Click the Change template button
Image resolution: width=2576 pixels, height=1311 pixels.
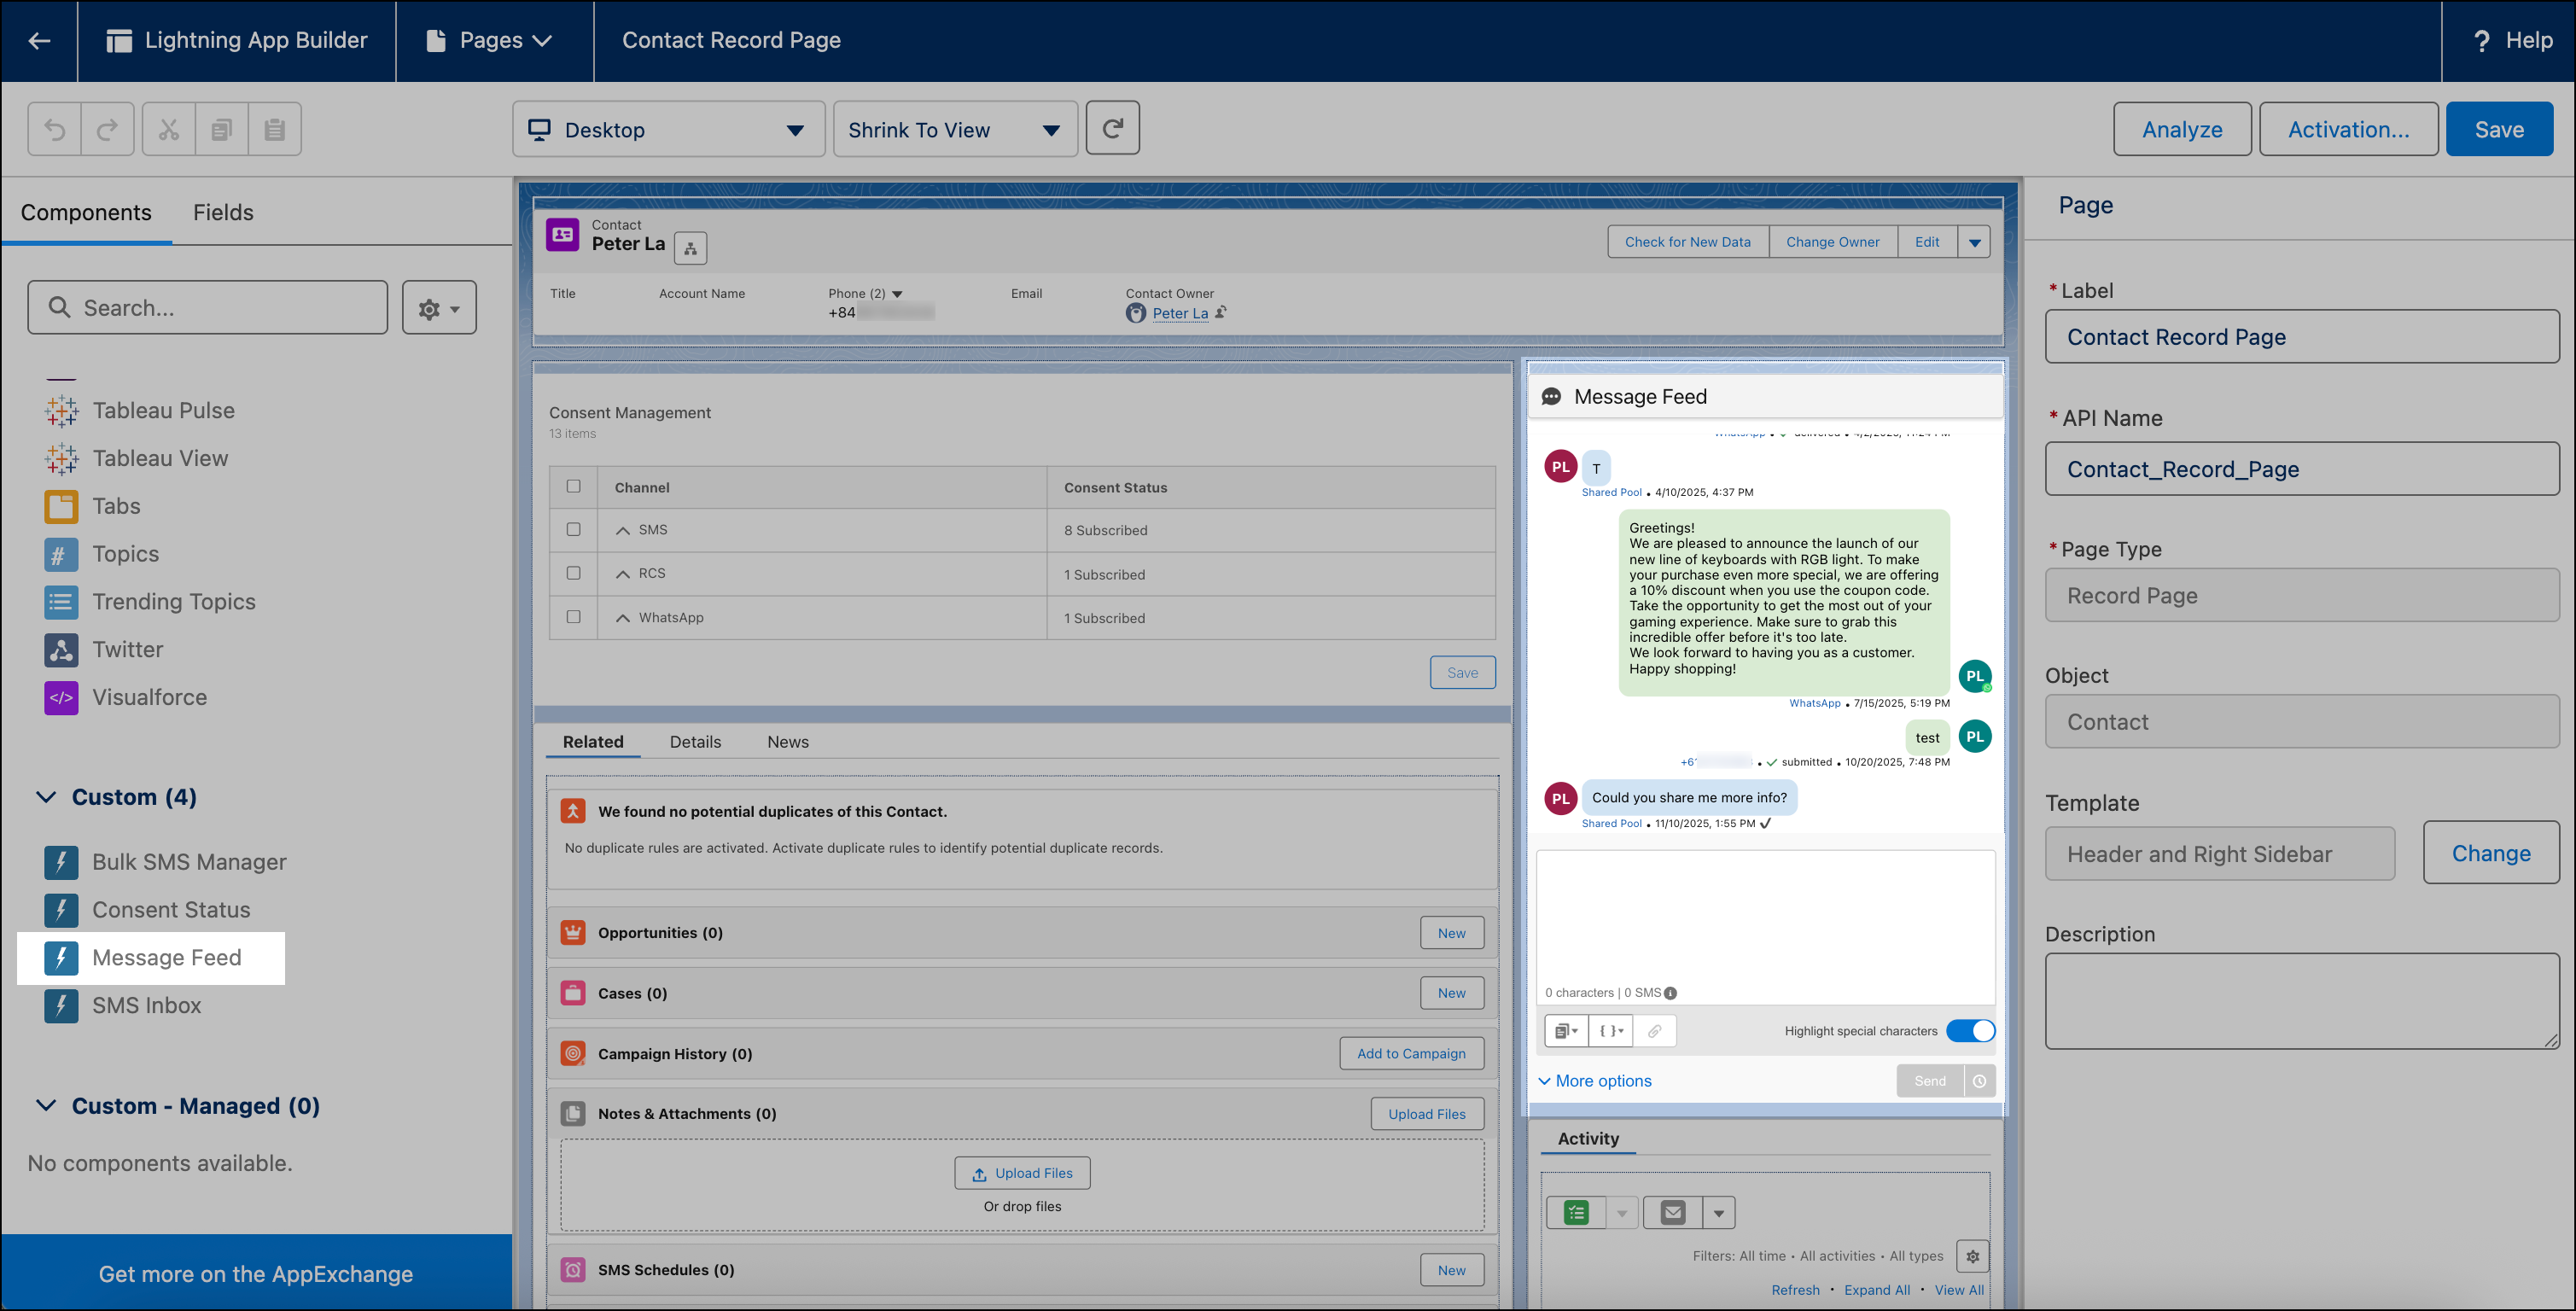tap(2491, 853)
